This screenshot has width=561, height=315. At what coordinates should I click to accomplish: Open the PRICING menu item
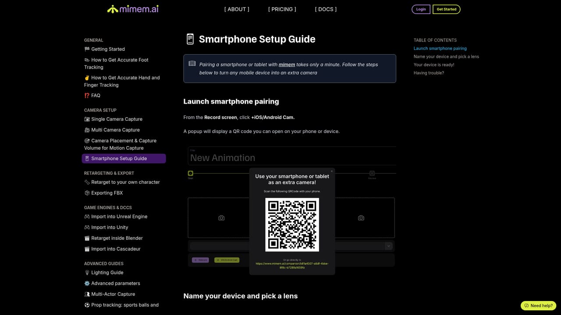click(x=282, y=9)
